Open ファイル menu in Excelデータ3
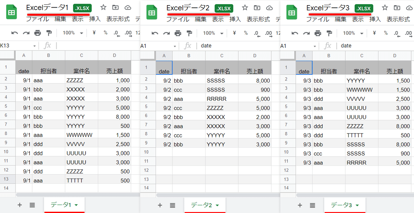 point(318,19)
